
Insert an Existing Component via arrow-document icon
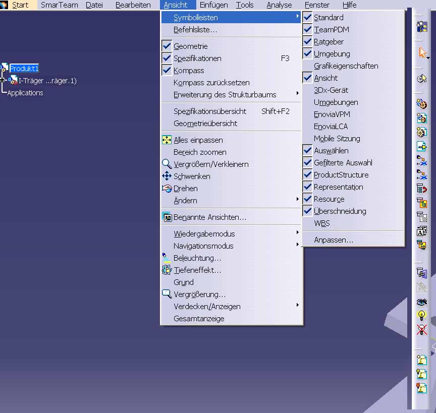[x=422, y=146]
